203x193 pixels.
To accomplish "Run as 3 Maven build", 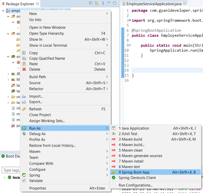I will click(155, 139).
